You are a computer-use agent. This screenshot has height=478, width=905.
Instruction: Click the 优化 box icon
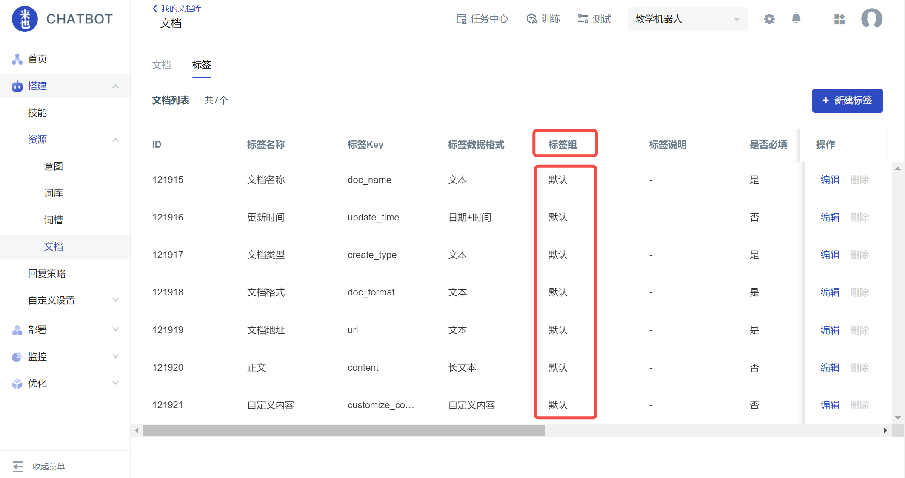[17, 384]
